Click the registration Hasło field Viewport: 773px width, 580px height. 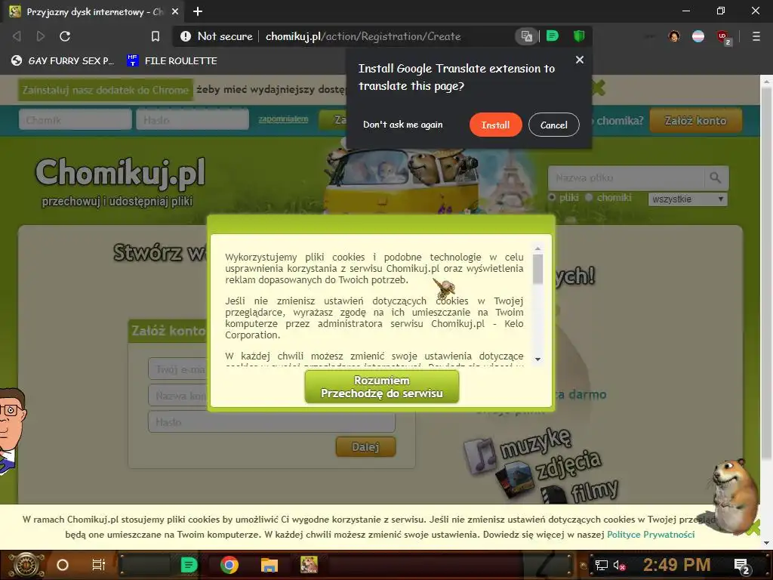pyautogui.click(x=272, y=422)
